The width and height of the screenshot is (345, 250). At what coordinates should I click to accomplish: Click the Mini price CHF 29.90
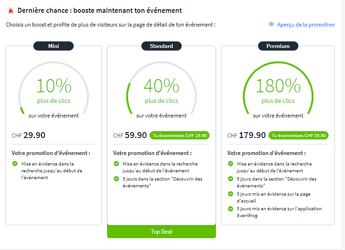tap(28, 135)
